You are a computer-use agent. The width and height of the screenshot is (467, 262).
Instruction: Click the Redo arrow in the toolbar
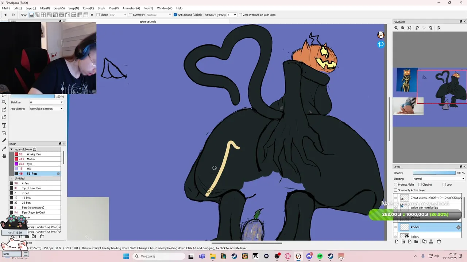pyautogui.click(x=14, y=15)
